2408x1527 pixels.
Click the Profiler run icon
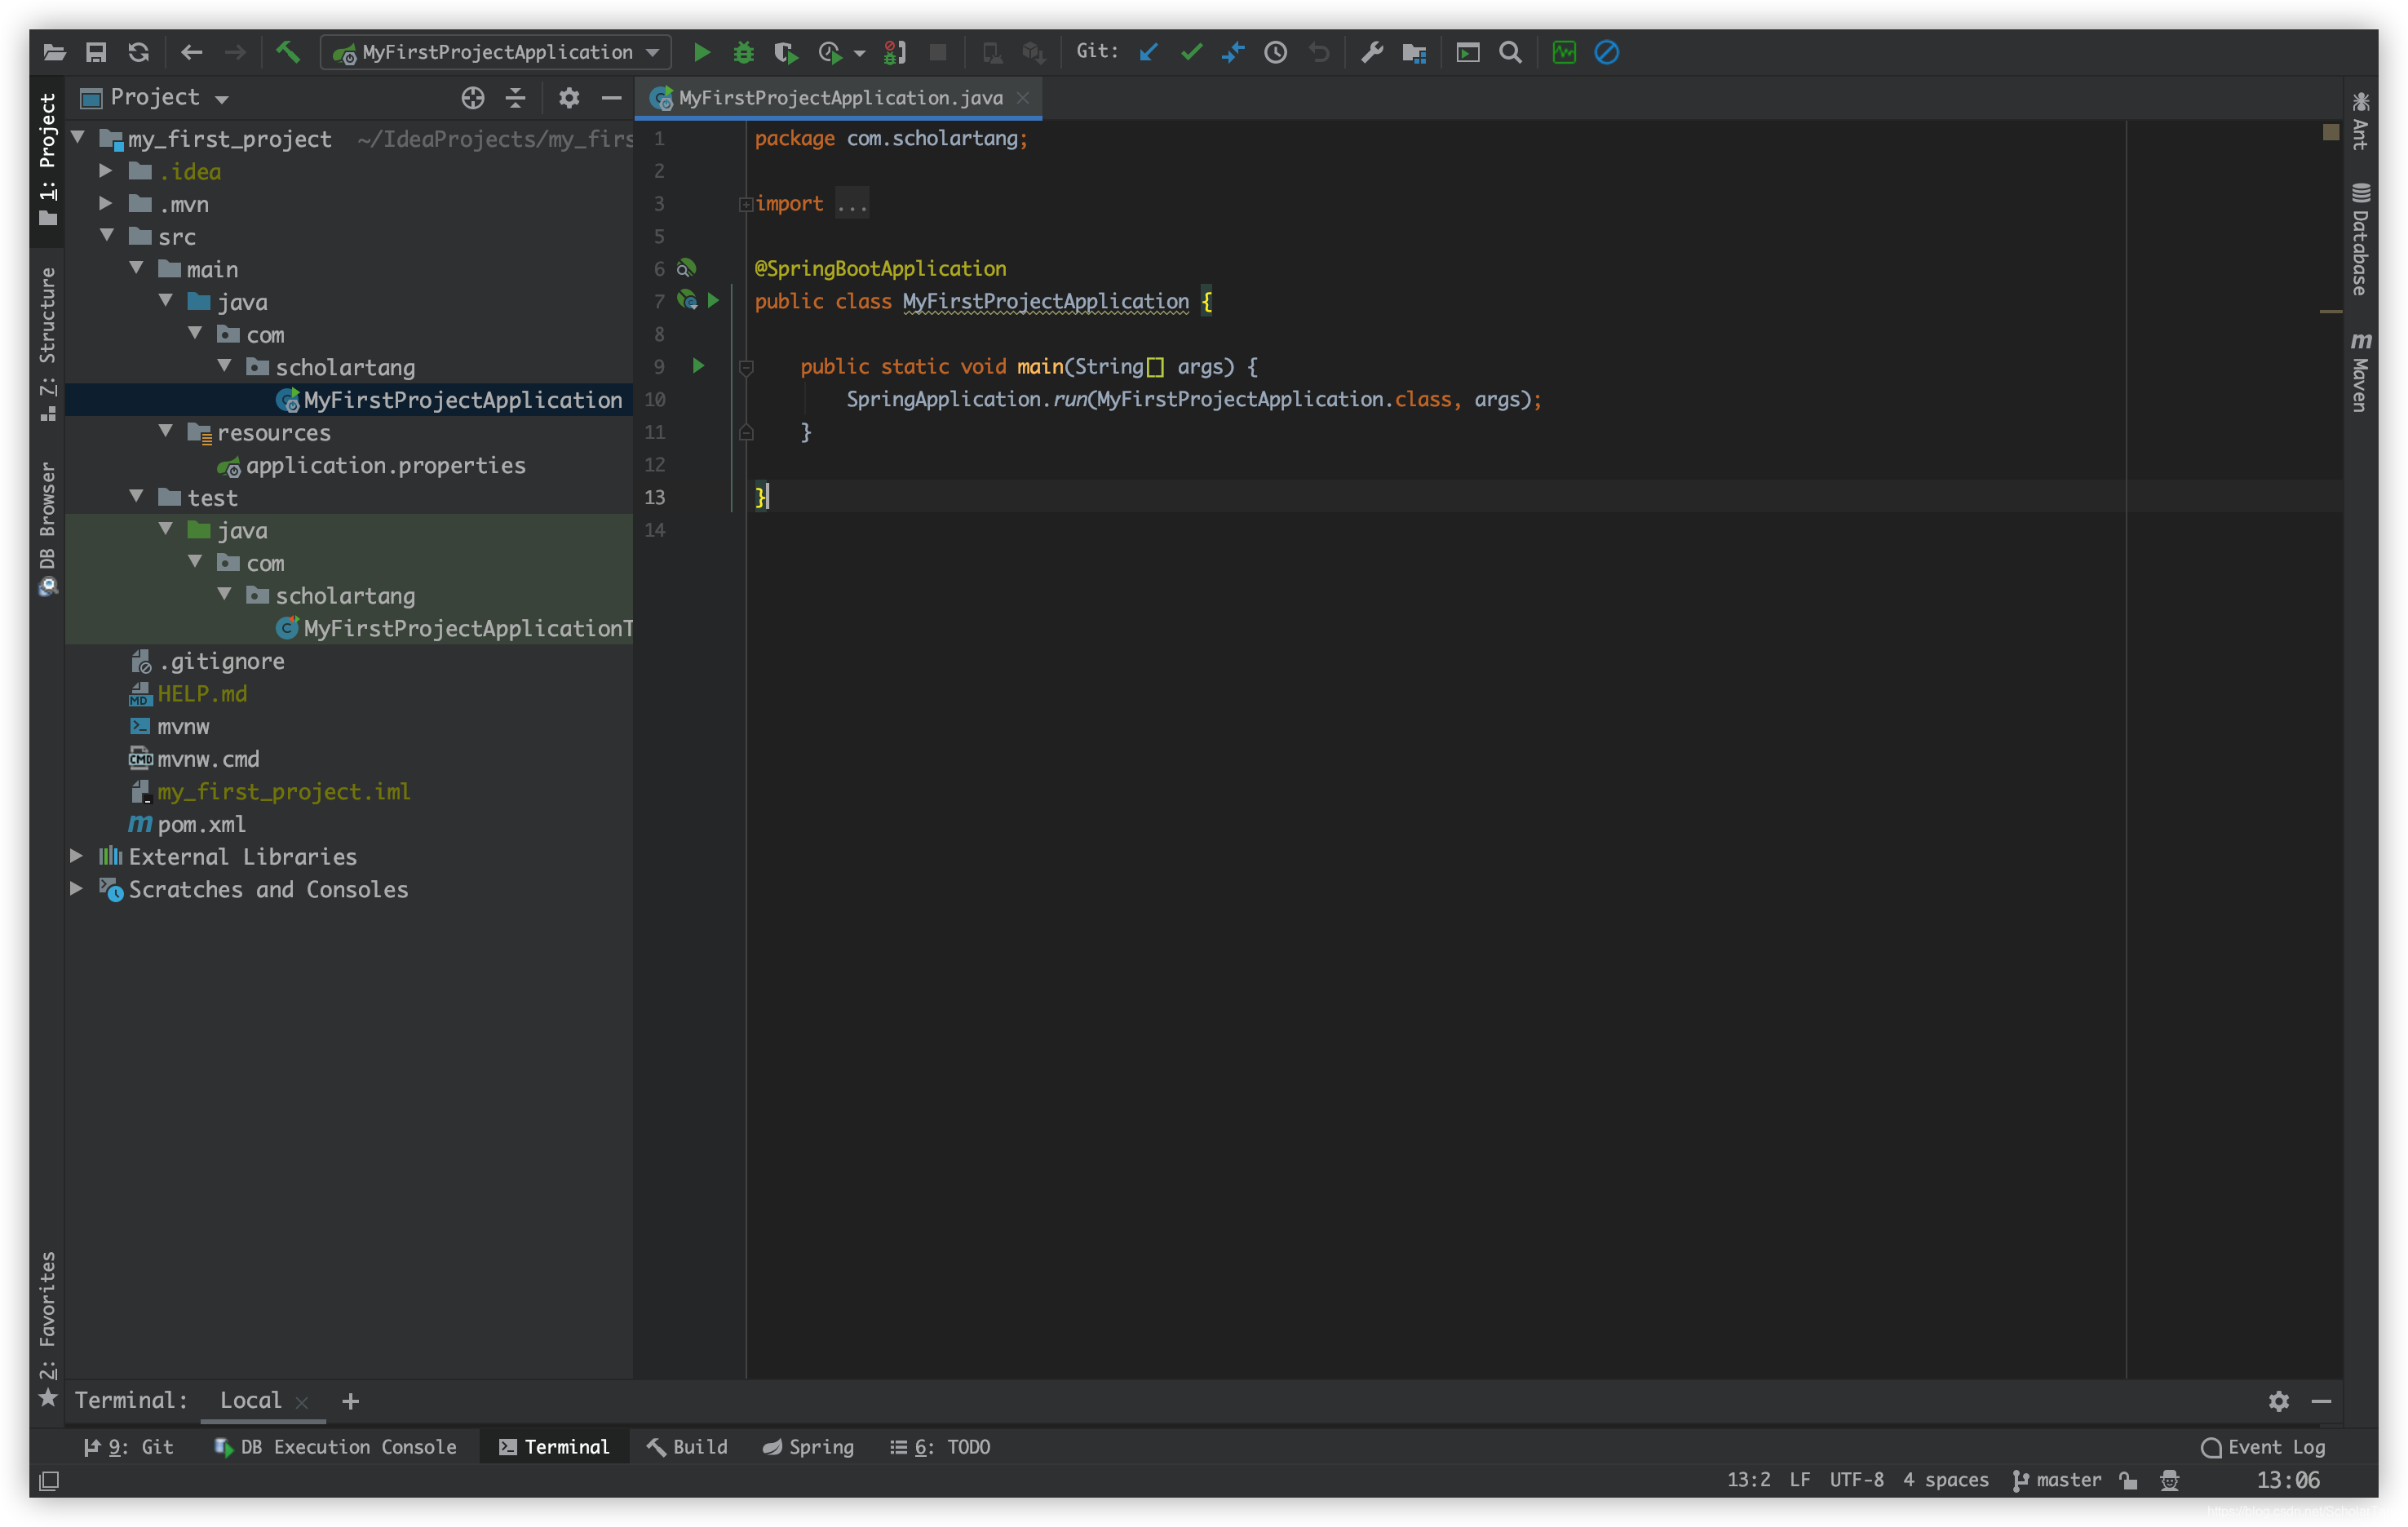pyautogui.click(x=829, y=52)
